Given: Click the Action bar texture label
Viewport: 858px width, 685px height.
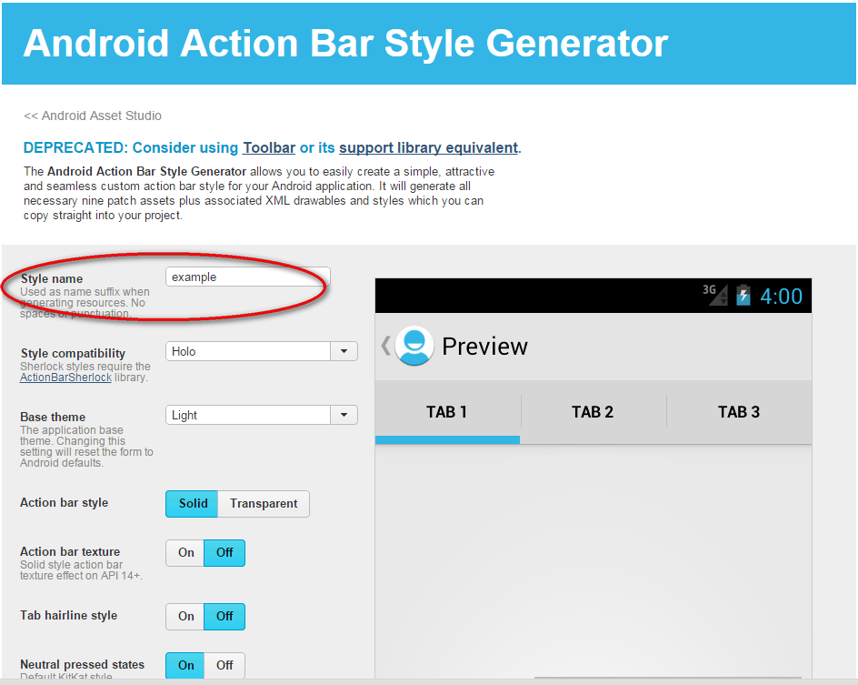Looking at the screenshot, I should pyautogui.click(x=70, y=551).
